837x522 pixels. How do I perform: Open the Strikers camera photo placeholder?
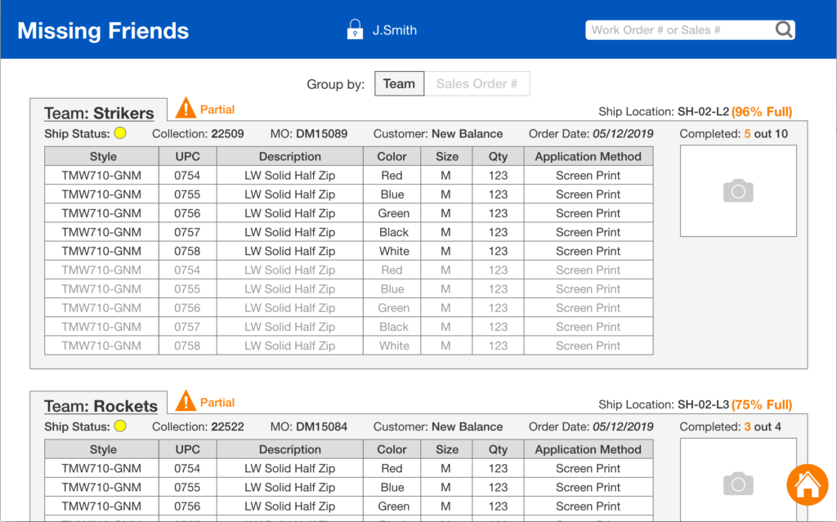click(x=738, y=191)
